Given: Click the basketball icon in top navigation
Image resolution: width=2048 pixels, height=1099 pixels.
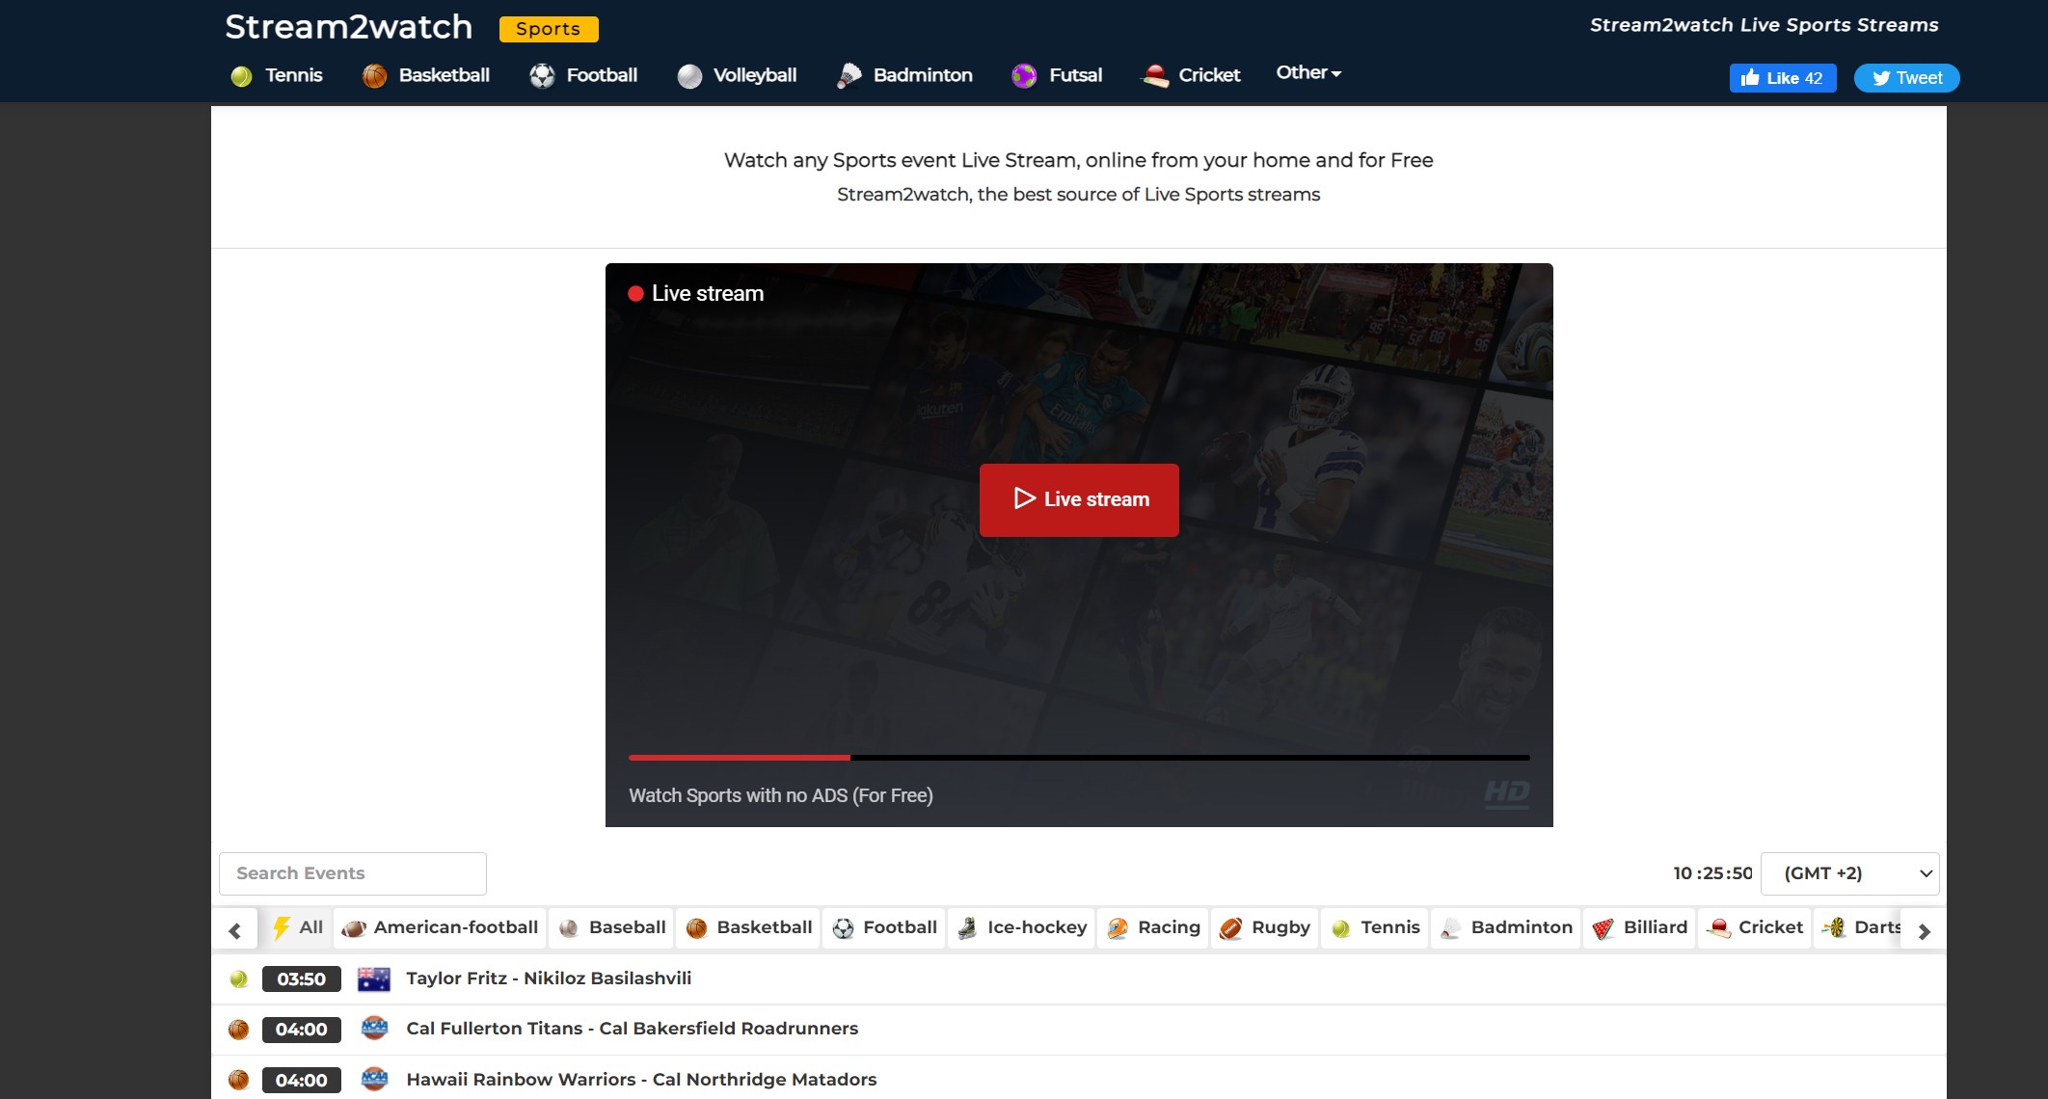Looking at the screenshot, I should 374,76.
